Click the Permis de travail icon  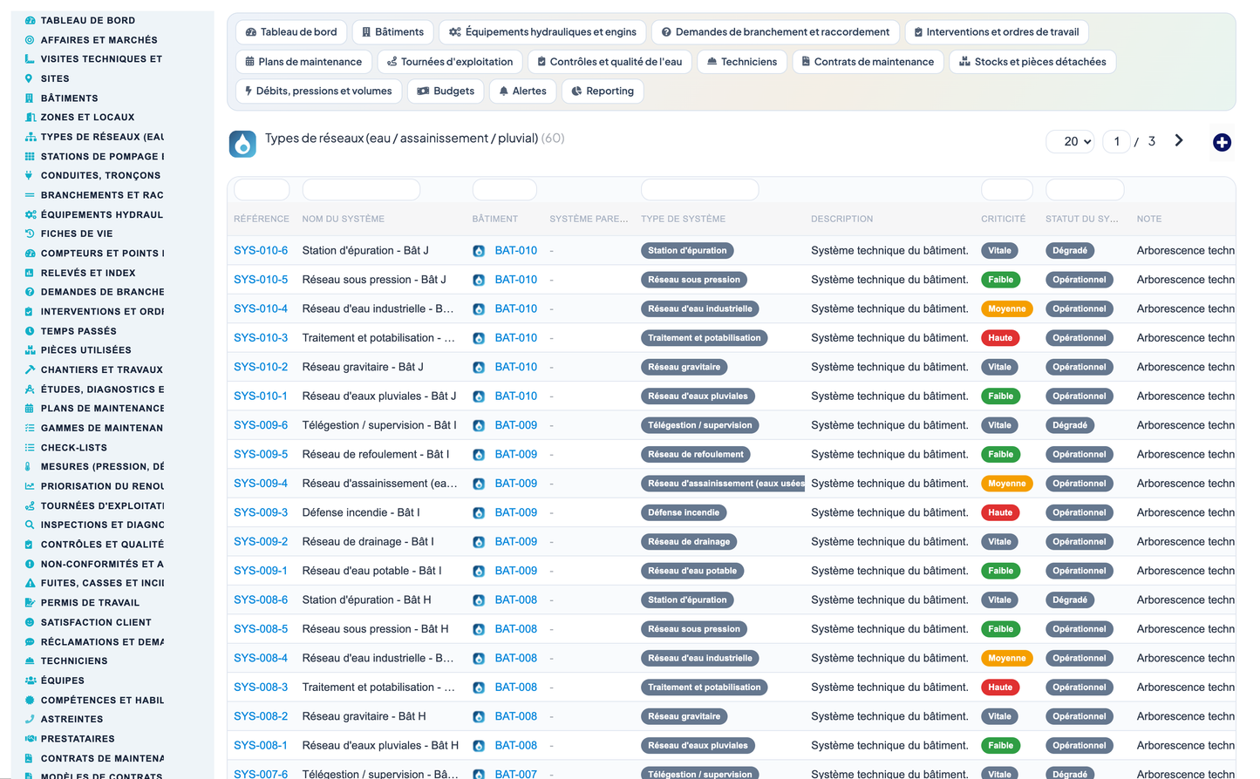[30, 603]
